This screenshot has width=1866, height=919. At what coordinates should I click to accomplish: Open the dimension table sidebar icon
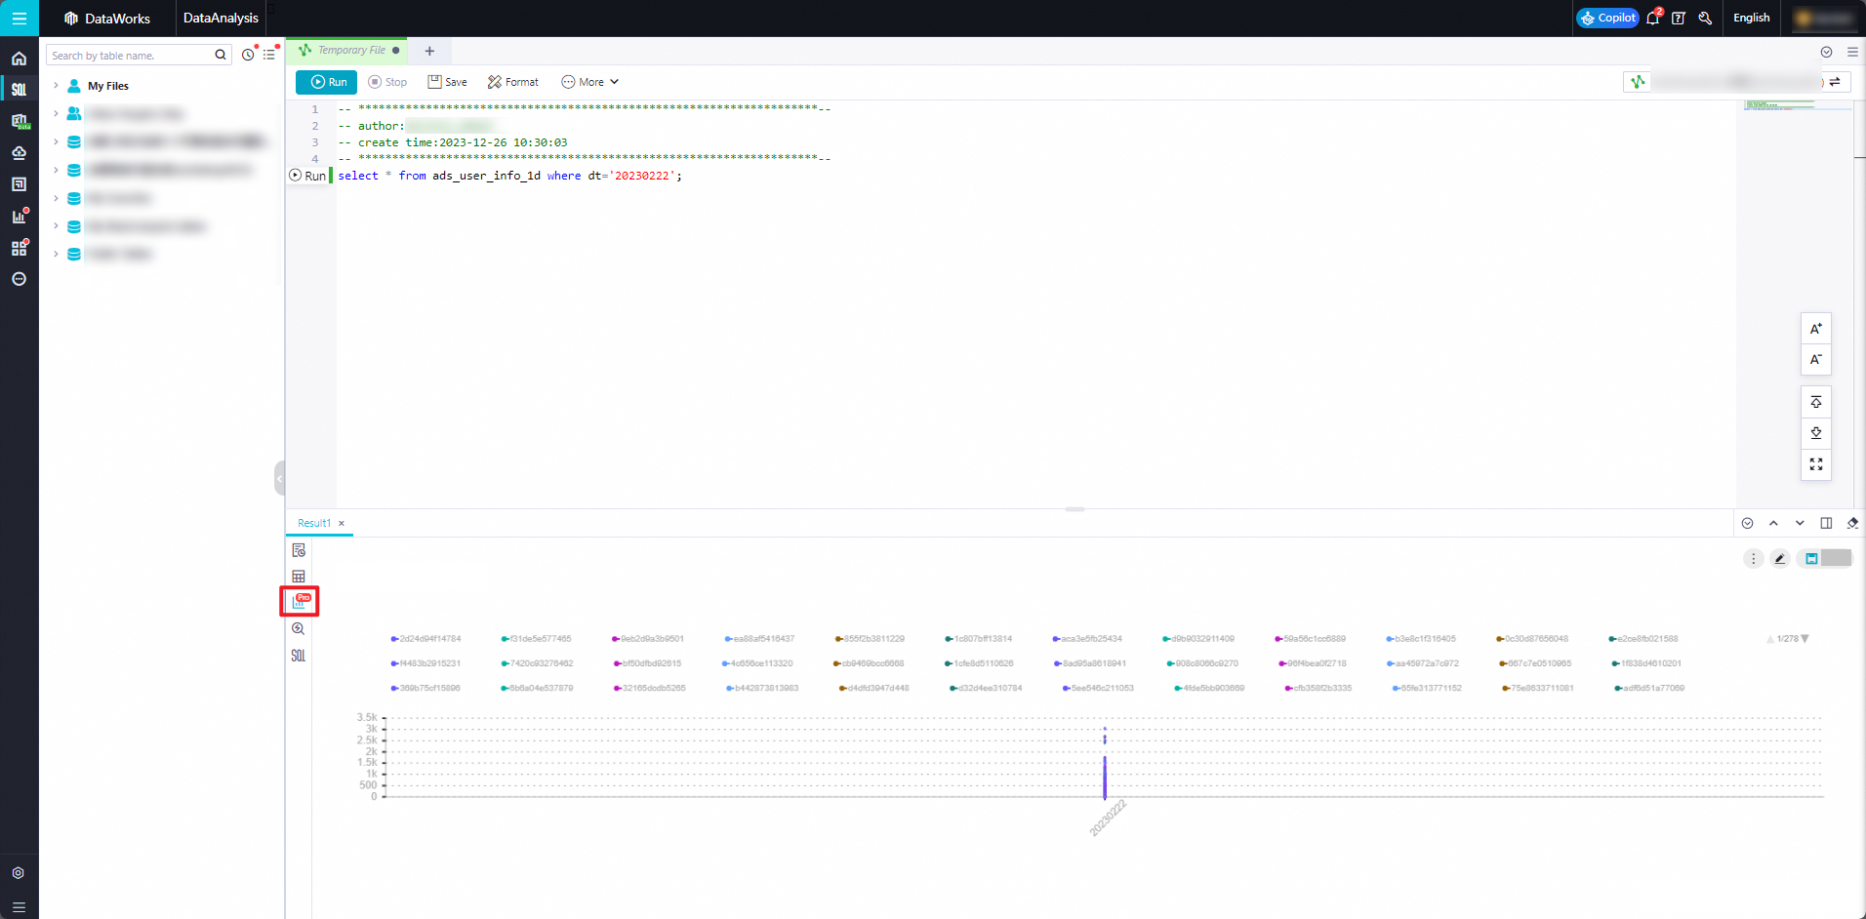[x=19, y=184]
